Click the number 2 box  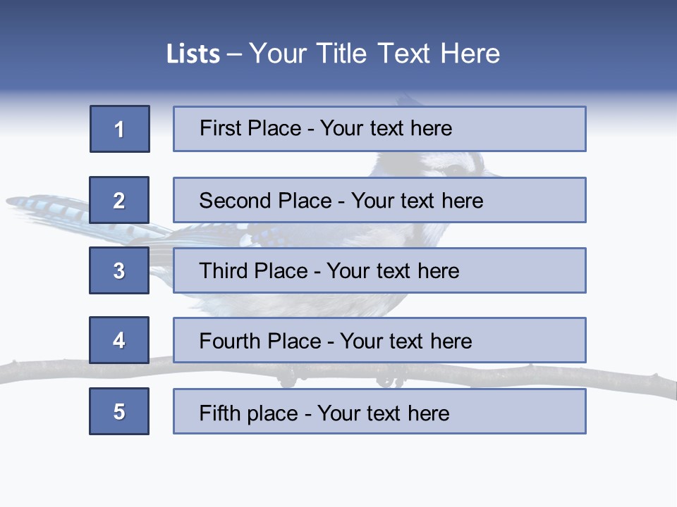point(119,200)
